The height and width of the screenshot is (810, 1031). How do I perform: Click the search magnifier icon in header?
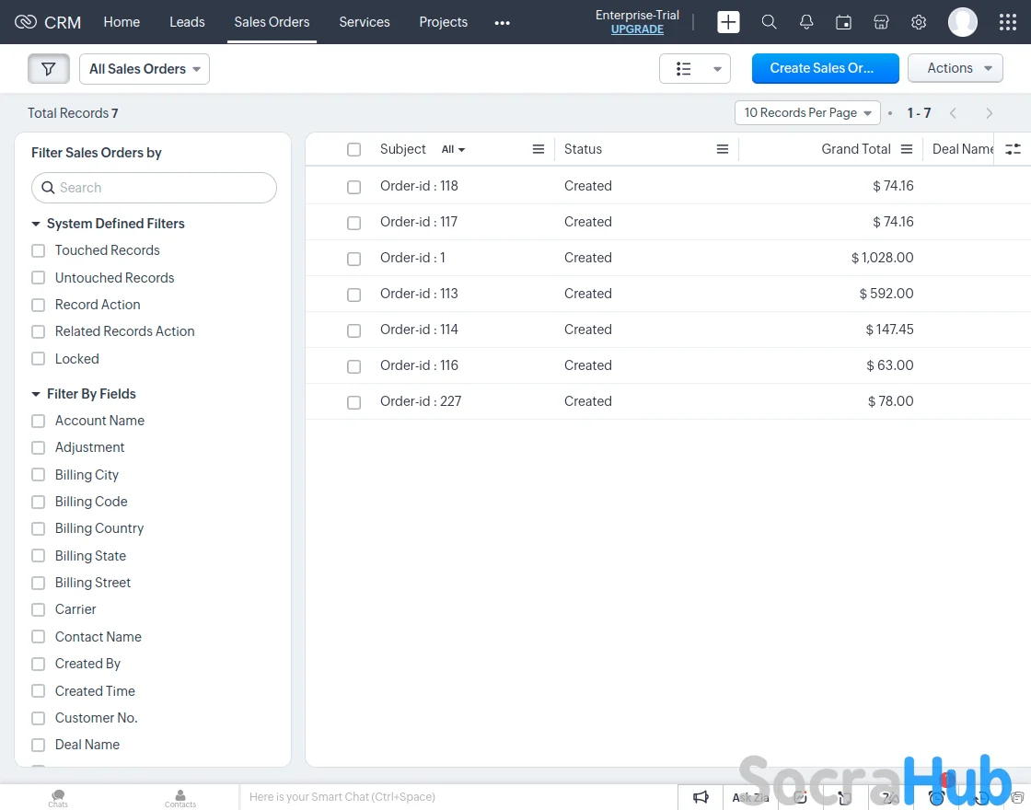(x=769, y=22)
